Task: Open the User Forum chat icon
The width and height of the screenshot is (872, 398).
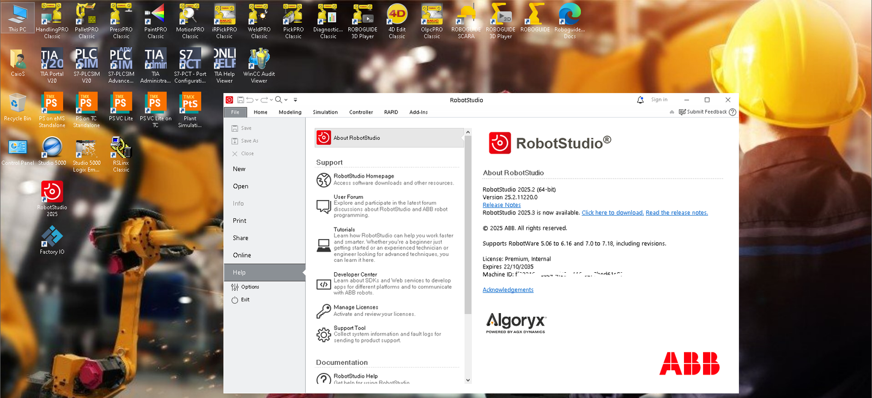Action: click(324, 206)
